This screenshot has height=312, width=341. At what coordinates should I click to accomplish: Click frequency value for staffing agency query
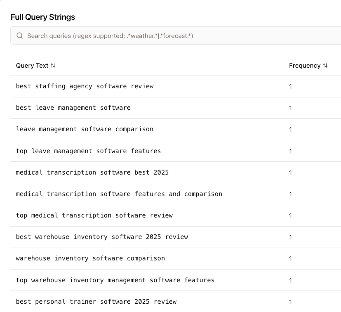(290, 87)
